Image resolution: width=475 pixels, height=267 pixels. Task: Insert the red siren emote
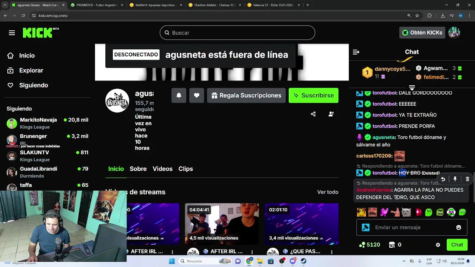418,212
